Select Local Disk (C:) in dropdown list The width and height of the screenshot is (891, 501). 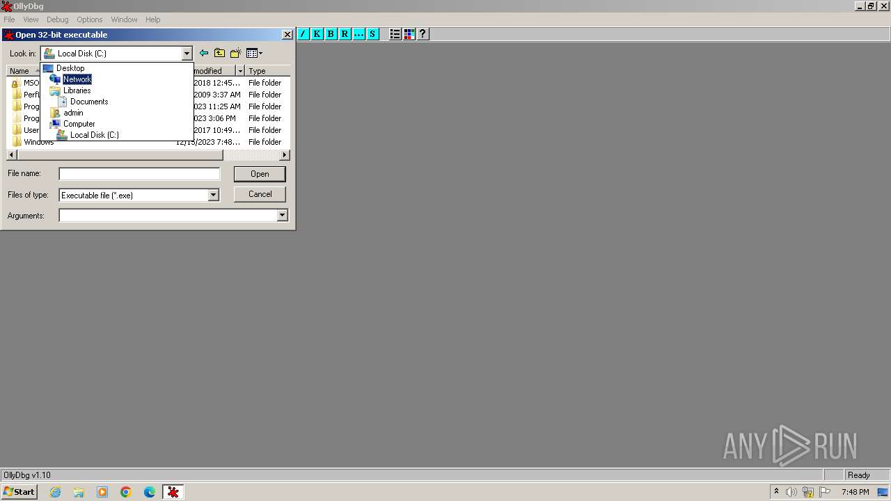(x=94, y=135)
